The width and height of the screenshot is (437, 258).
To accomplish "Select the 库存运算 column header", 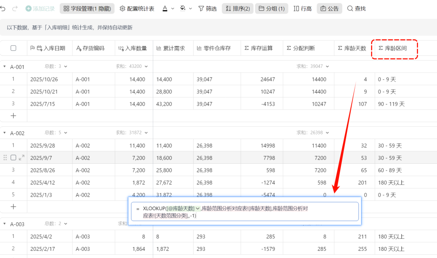I will tap(262, 48).
